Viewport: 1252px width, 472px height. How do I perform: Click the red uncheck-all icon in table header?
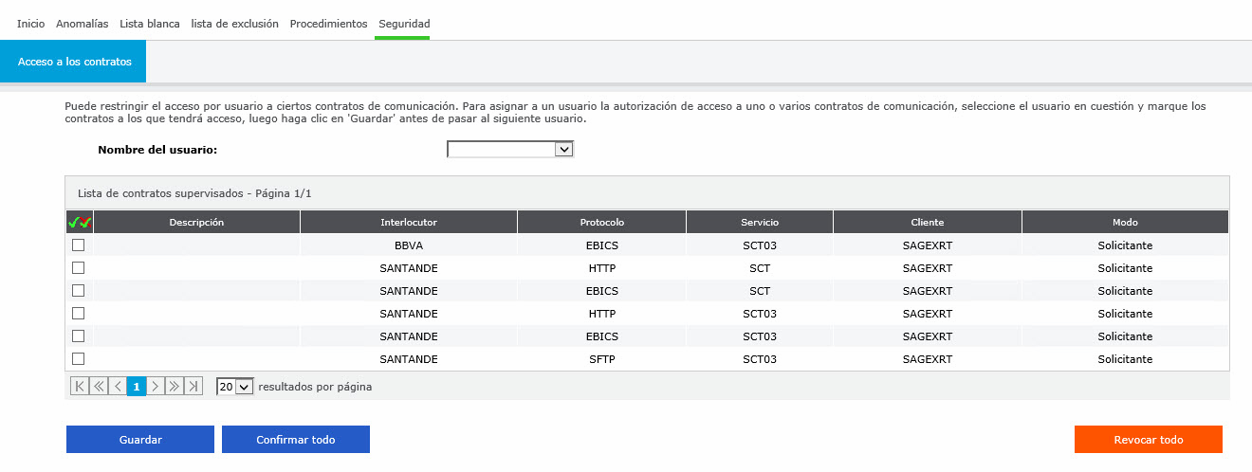[85, 222]
